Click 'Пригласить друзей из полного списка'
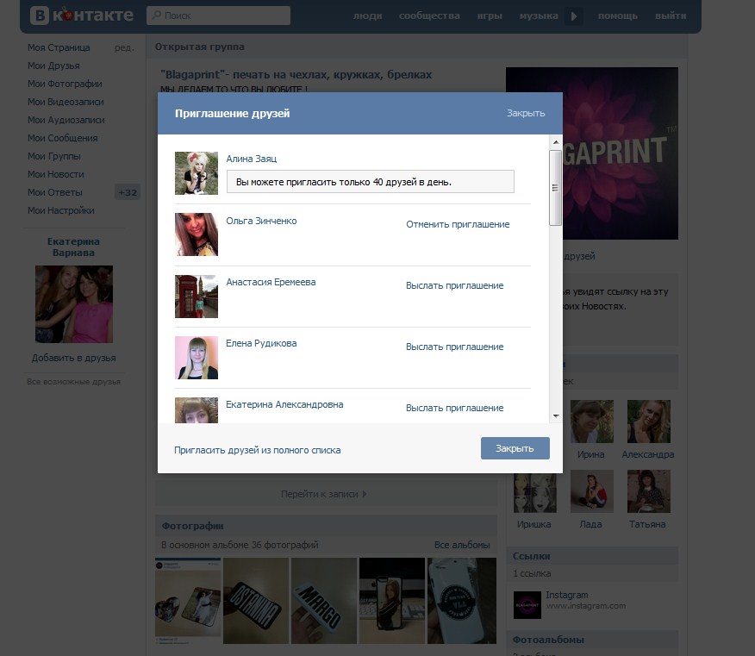 pyautogui.click(x=257, y=450)
